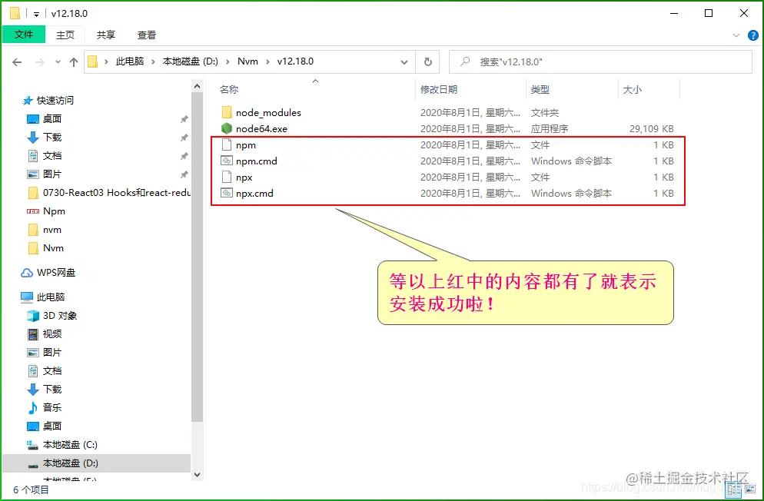This screenshot has height=501, width=764.
Task: Click the pin beside 文档 in quick access
Action: pyautogui.click(x=184, y=156)
